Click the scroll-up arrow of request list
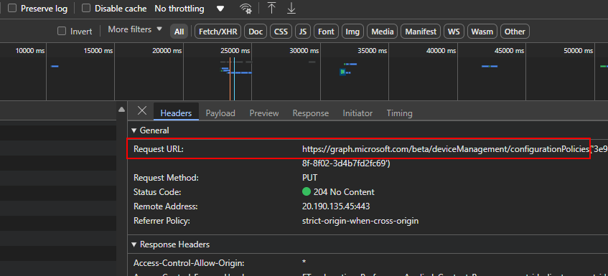The width and height of the screenshot is (608, 276). [x=122, y=110]
